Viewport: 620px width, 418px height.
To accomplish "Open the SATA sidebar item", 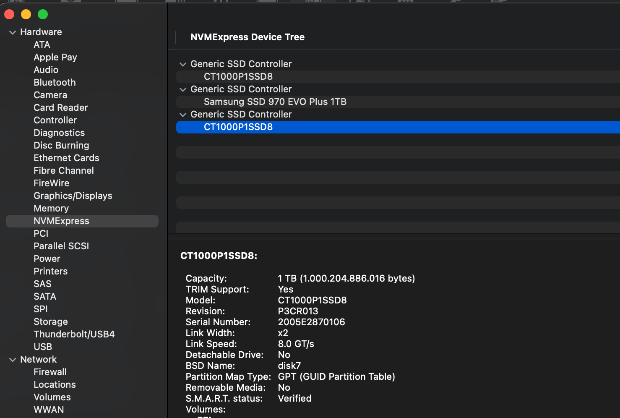I will click(x=44, y=297).
